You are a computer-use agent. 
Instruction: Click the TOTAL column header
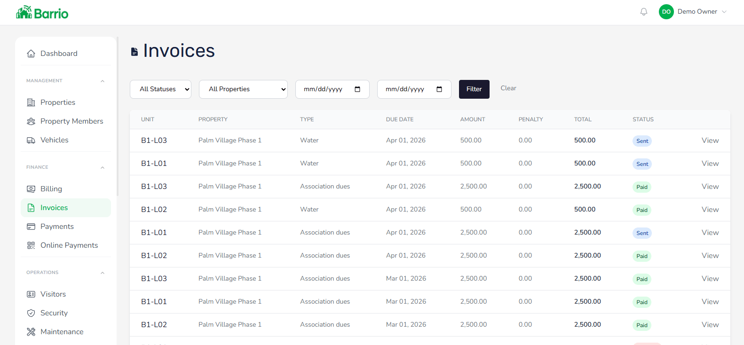pos(583,119)
